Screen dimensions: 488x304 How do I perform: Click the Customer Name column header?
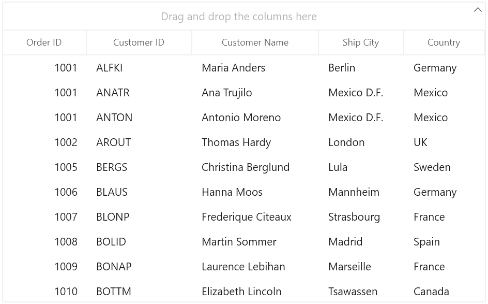pyautogui.click(x=255, y=42)
